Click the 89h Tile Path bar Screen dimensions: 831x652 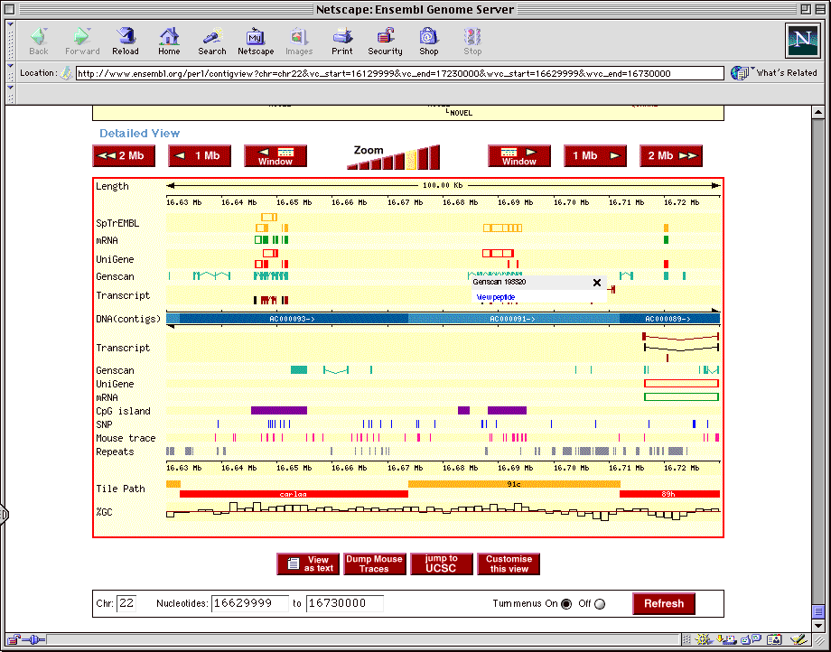(x=669, y=494)
